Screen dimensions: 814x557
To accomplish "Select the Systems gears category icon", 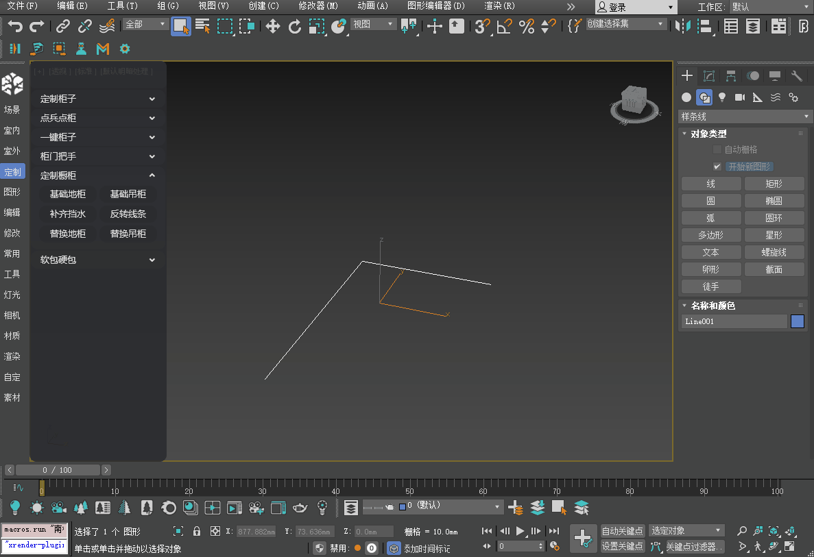I will tap(793, 97).
